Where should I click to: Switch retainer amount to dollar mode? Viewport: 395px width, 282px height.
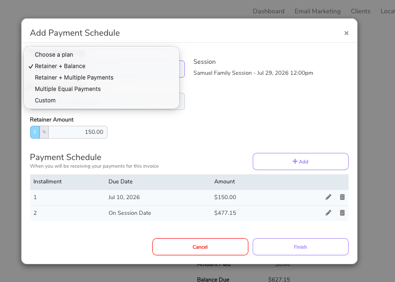pos(35,132)
